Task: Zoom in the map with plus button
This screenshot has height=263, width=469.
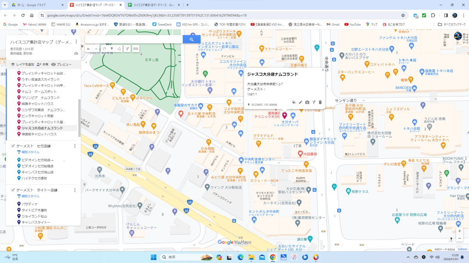Action: [x=459, y=231]
